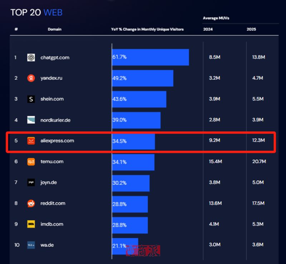Screen dimensions: 286x264
Task: Select the yandex.ru domain text
Action: click(51, 78)
